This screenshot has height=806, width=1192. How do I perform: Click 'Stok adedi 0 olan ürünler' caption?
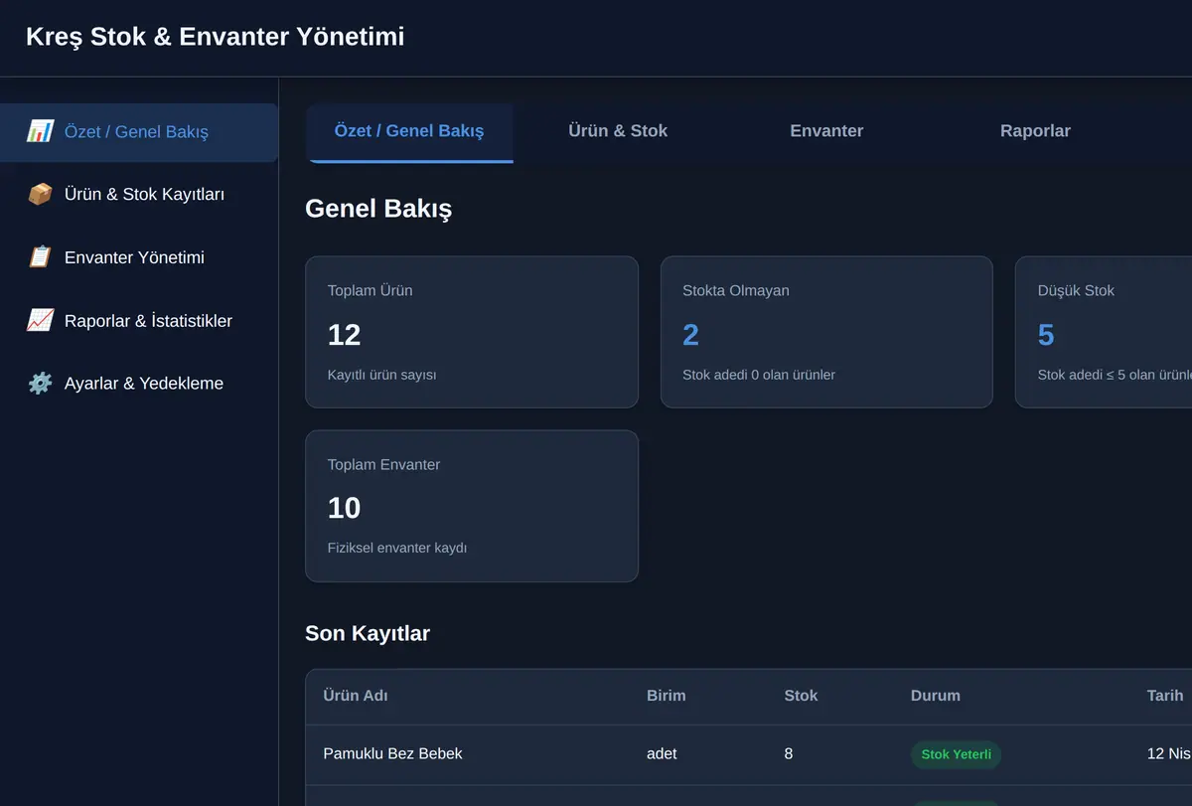click(759, 375)
